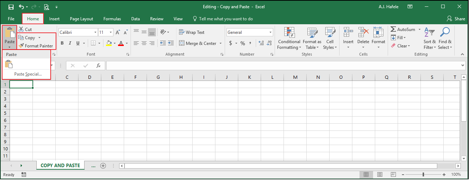Screen dimensions: 469x180
Task: Toggle Italic formatting
Action: (x=70, y=43)
